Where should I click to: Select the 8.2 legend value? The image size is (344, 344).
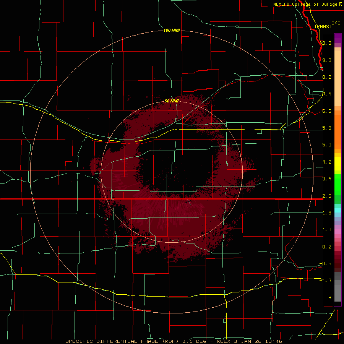(x=327, y=77)
